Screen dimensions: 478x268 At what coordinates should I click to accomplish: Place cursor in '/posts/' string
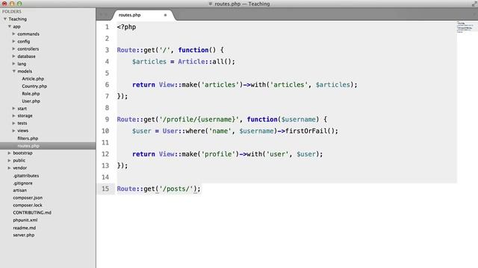pyautogui.click(x=176, y=189)
